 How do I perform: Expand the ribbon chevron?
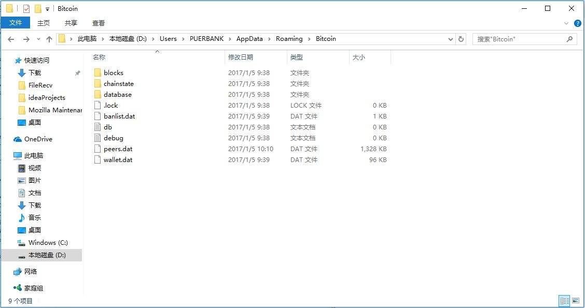click(x=566, y=23)
